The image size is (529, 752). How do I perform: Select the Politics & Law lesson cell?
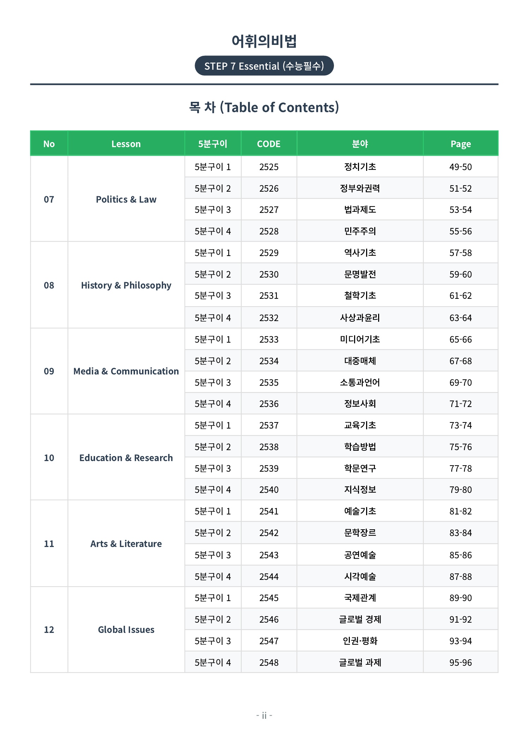point(126,199)
